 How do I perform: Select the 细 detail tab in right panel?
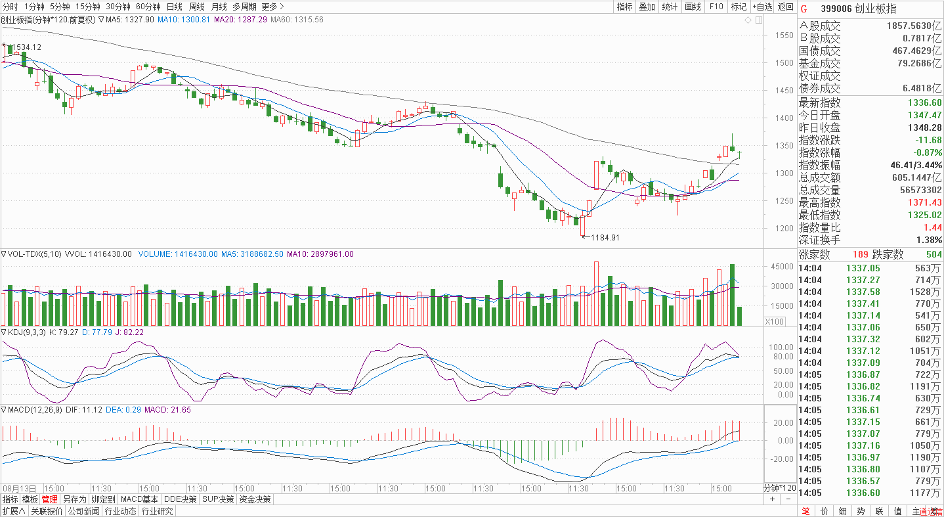[x=842, y=511]
